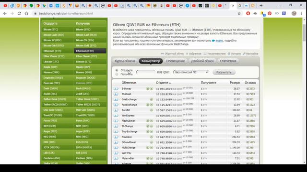Sort by Получаете column header
307x172 pixels.
coord(208,83)
